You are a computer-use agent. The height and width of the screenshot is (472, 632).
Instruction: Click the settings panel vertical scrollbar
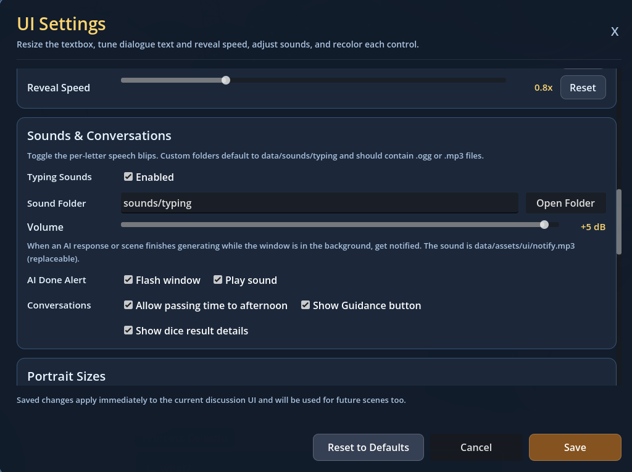(619, 222)
